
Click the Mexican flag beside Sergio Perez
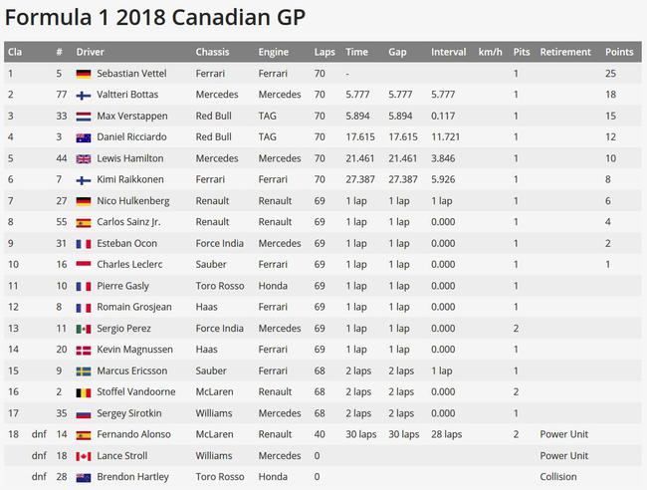84,329
